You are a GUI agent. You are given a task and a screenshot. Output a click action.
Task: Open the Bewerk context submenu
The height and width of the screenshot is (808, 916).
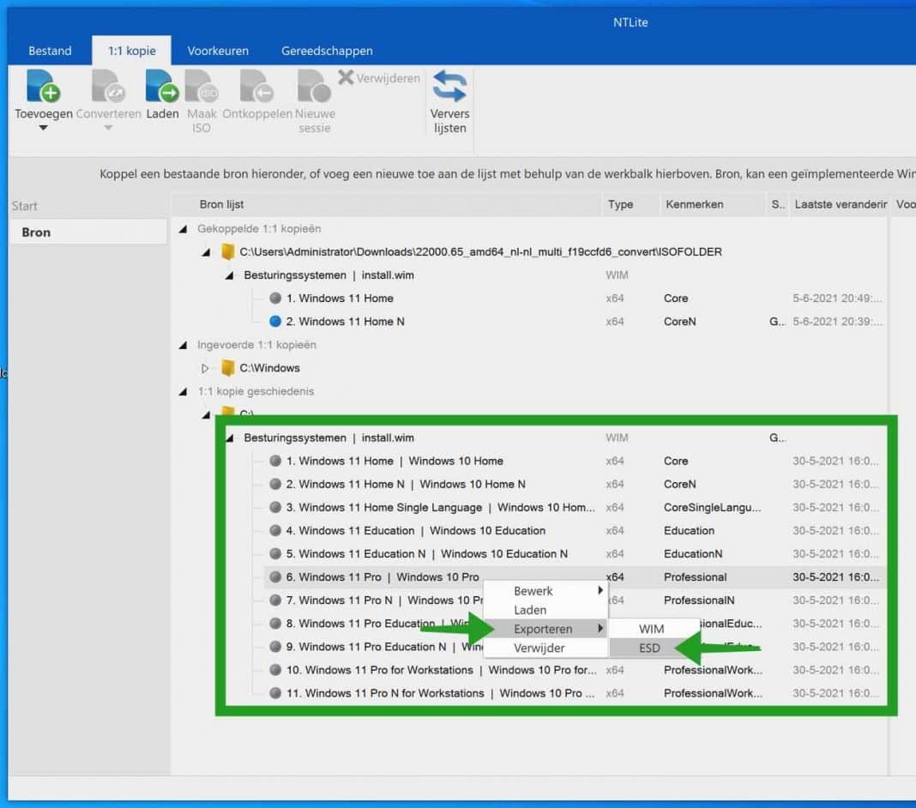545,591
